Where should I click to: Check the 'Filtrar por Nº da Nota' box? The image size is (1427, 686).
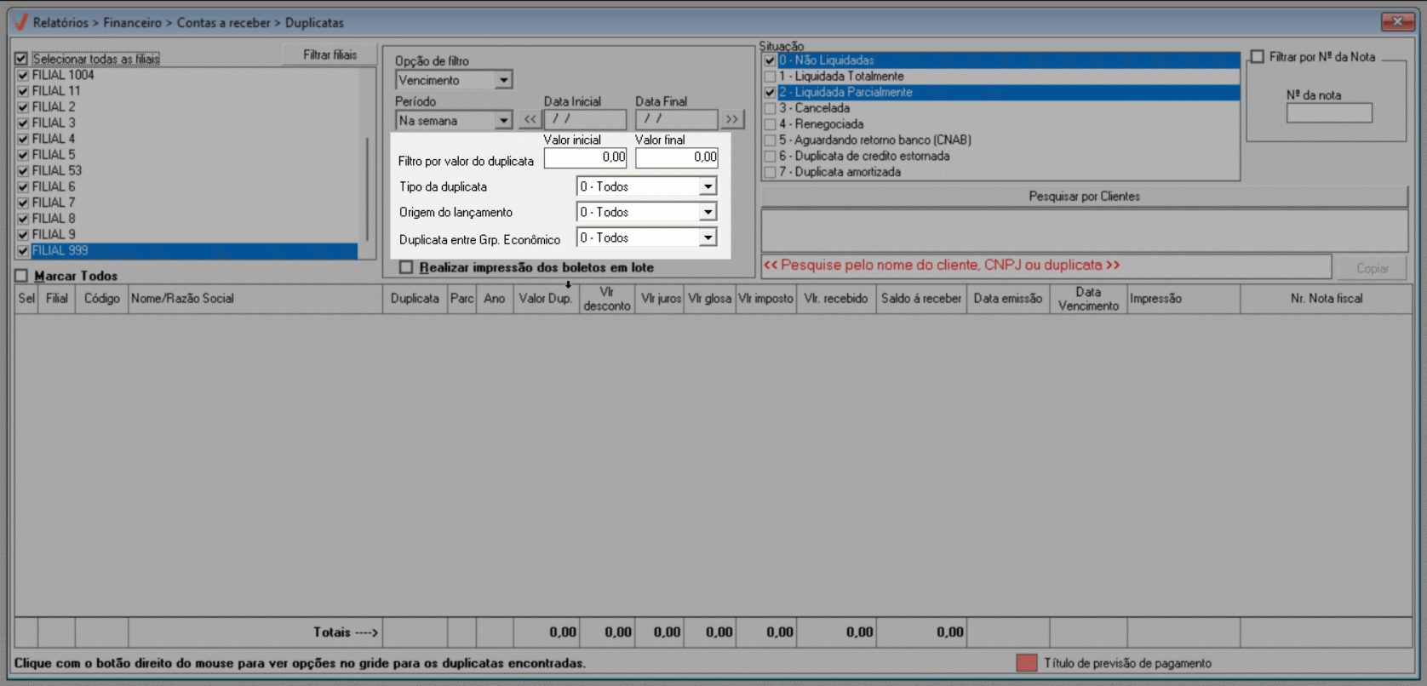click(1257, 57)
